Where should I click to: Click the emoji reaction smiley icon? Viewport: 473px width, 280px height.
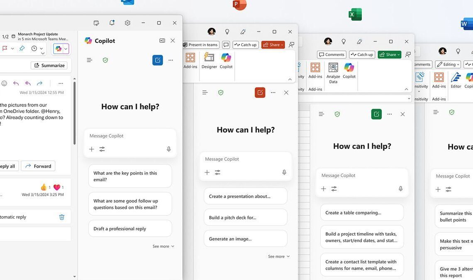coord(4,83)
